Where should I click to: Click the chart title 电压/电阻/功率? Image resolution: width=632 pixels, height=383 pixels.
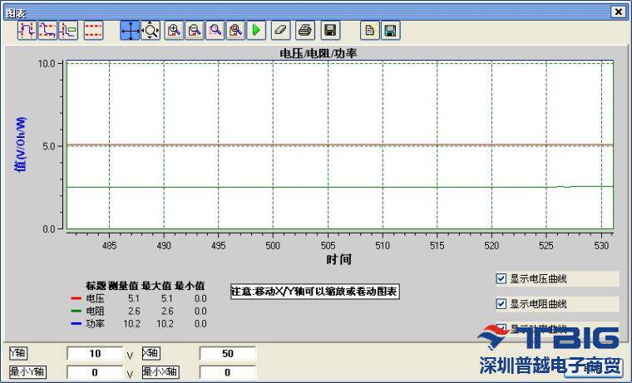(318, 53)
